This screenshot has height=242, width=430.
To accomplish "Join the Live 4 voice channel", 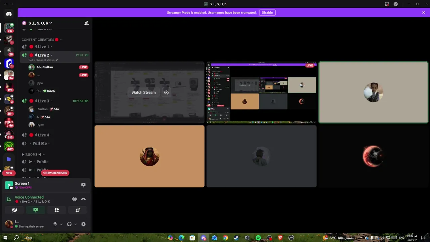I will [x=55, y=135].
